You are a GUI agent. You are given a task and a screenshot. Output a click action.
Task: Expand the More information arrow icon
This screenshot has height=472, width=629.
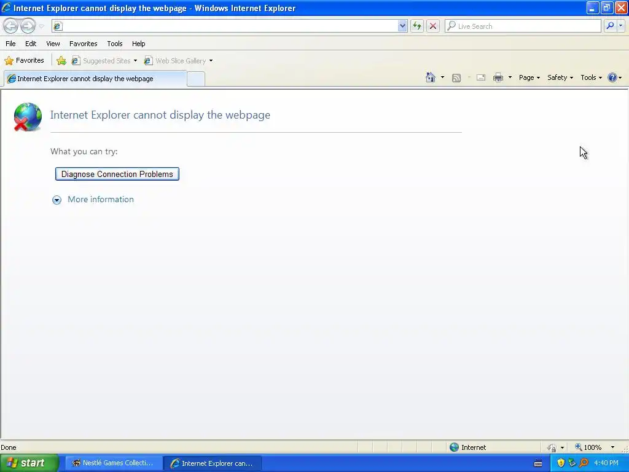[57, 200]
